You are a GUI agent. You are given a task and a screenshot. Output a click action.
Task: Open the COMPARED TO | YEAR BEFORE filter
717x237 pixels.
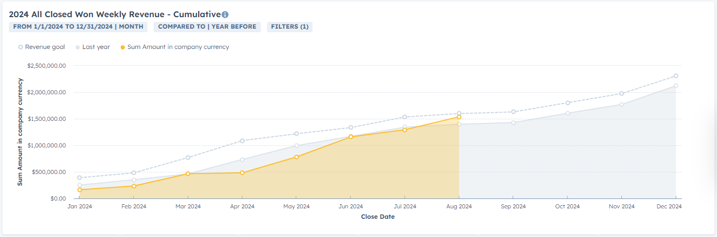(207, 27)
